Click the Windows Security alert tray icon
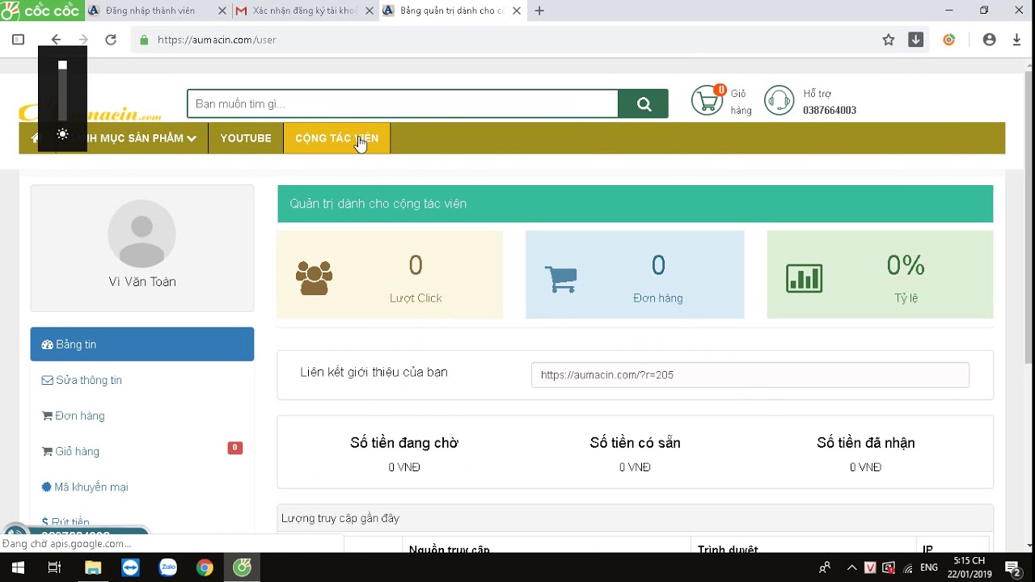 [x=889, y=567]
